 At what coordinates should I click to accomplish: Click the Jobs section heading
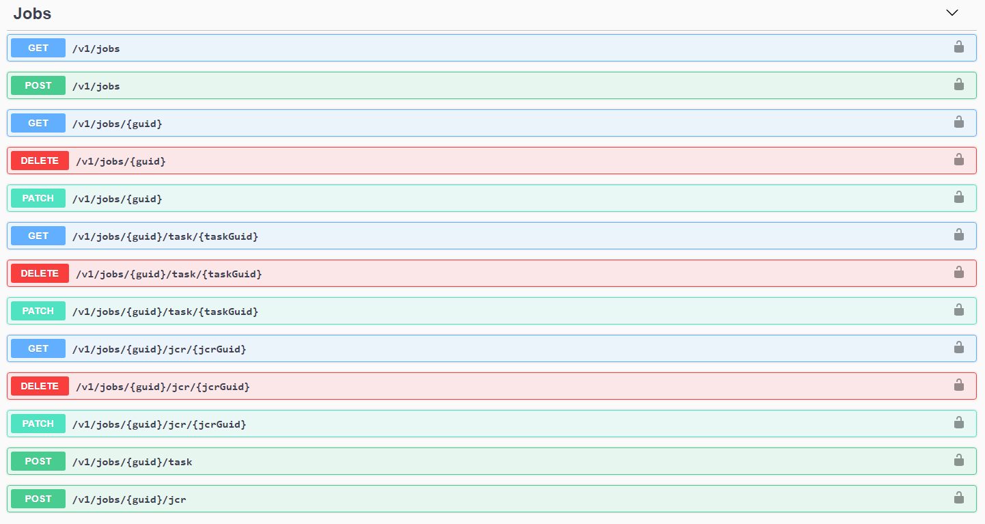point(32,13)
